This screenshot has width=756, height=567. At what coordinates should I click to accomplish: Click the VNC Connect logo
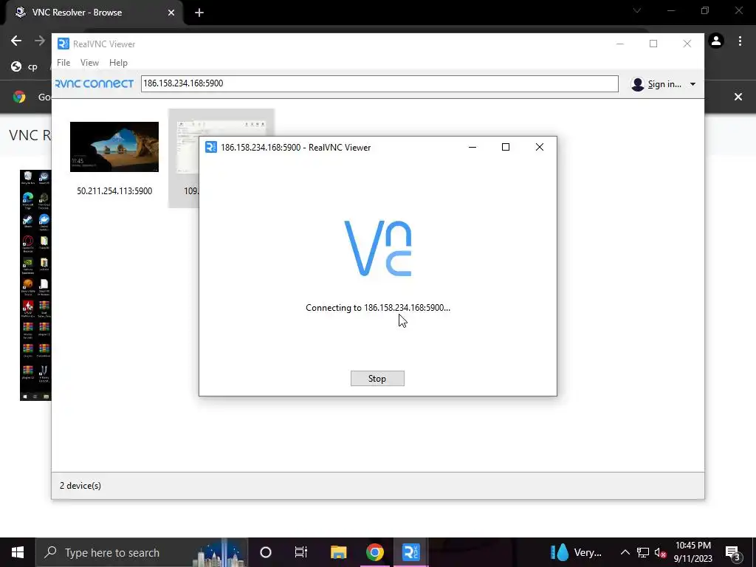[94, 83]
